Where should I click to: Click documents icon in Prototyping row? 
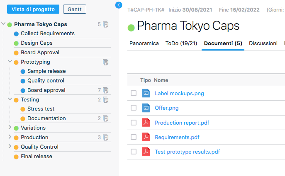point(106,62)
